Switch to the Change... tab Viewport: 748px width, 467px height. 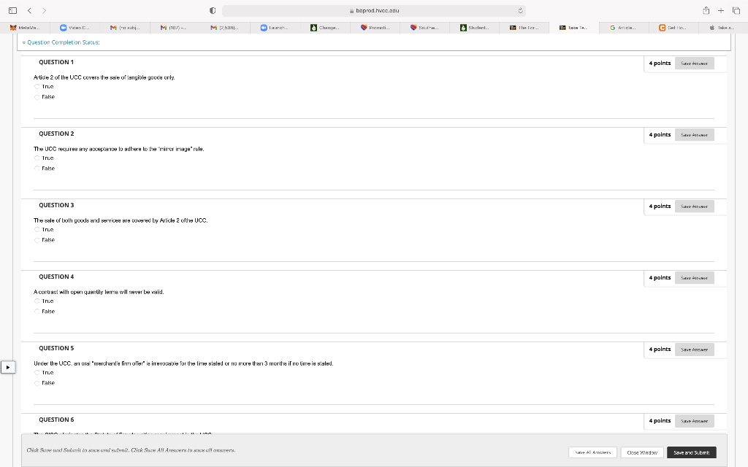pyautogui.click(x=325, y=28)
